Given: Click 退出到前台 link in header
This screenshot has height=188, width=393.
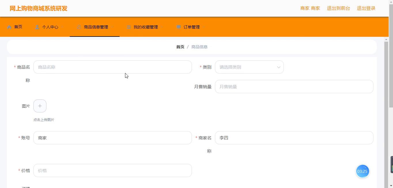Looking at the screenshot, I should 338,8.
